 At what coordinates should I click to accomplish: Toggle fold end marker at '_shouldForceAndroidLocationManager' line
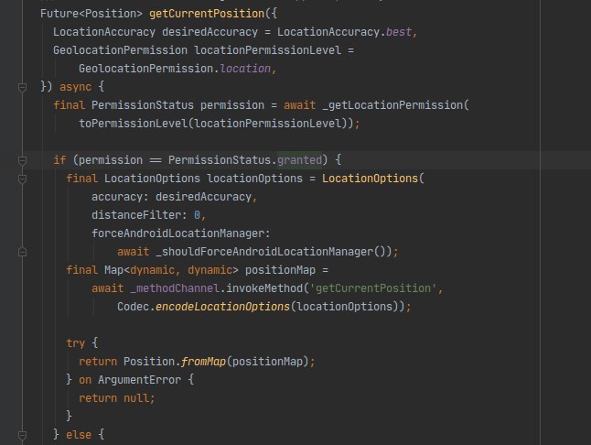[22, 252]
